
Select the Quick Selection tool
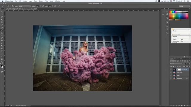(x=2, y=20)
